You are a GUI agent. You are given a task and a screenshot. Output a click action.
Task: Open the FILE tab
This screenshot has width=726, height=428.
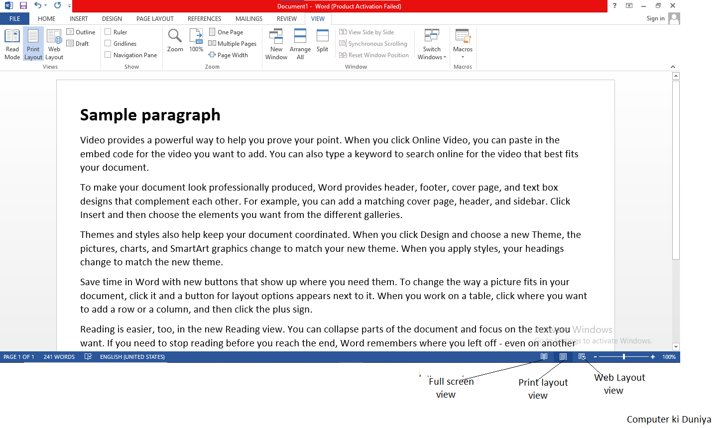[15, 18]
